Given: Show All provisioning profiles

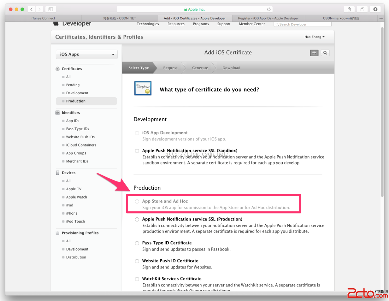Looking at the screenshot, I should click(x=68, y=241).
